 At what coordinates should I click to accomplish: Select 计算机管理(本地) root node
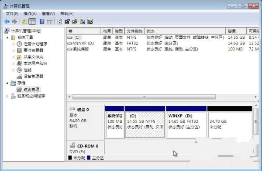pos(26,31)
